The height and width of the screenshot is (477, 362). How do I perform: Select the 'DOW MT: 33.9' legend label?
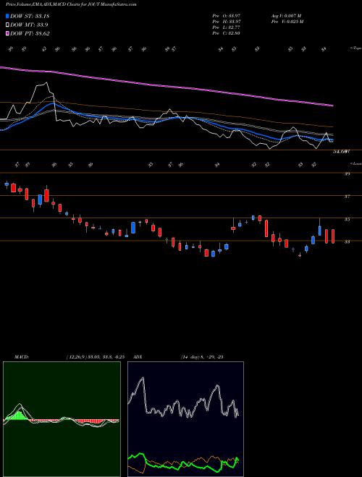click(x=29, y=25)
